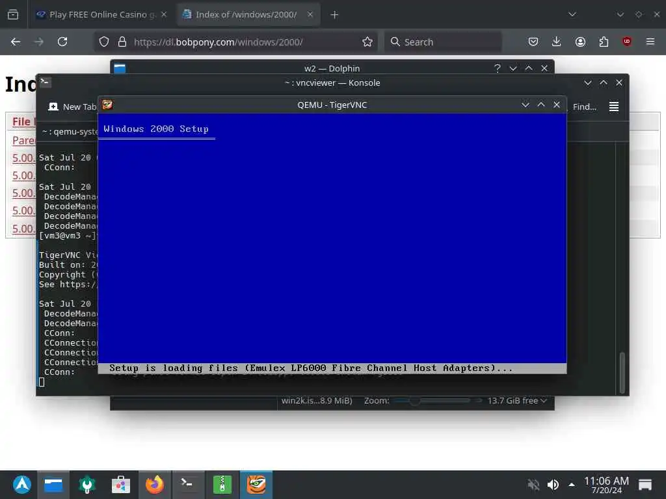Click the show desktop tray icon
The height and width of the screenshot is (499, 666).
[645, 485]
